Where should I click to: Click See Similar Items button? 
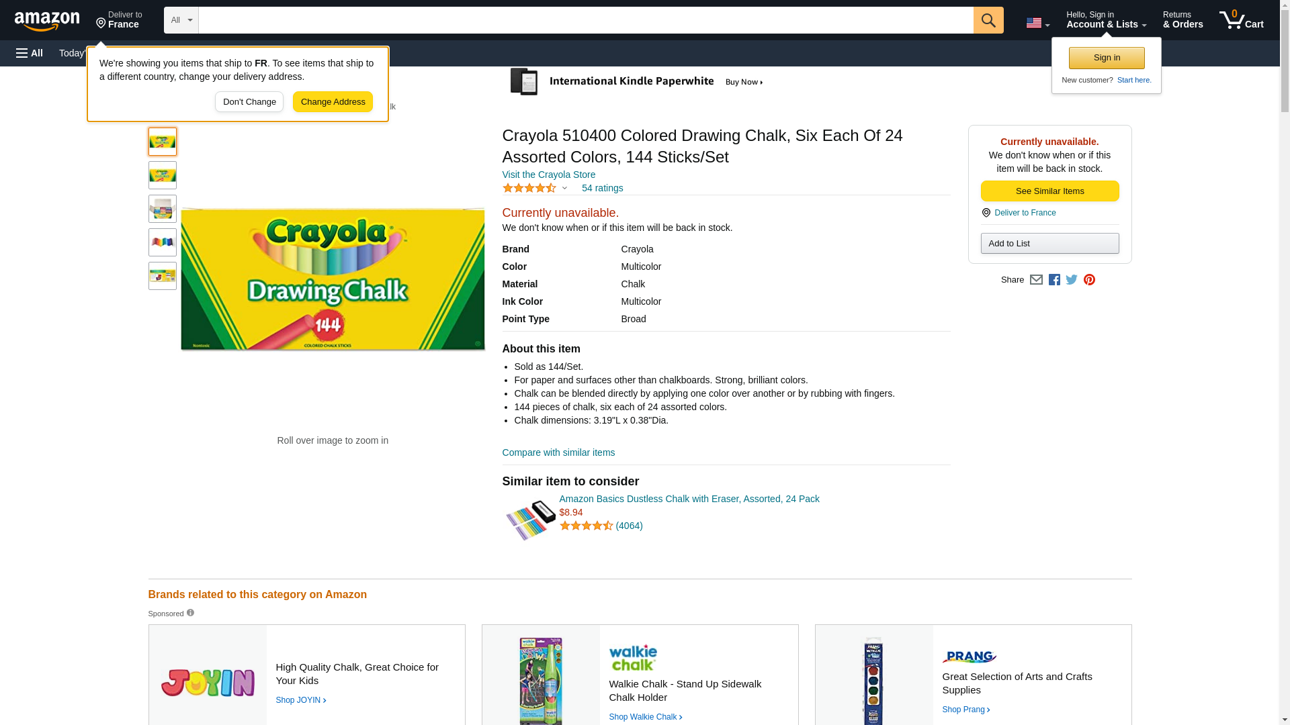click(1049, 191)
